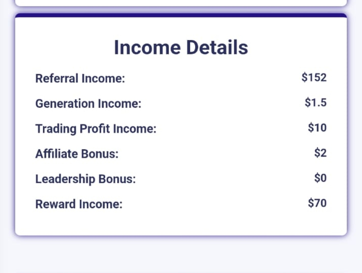
Task: Click the word Leadership in Leadership Bonus
Action: [65, 179]
